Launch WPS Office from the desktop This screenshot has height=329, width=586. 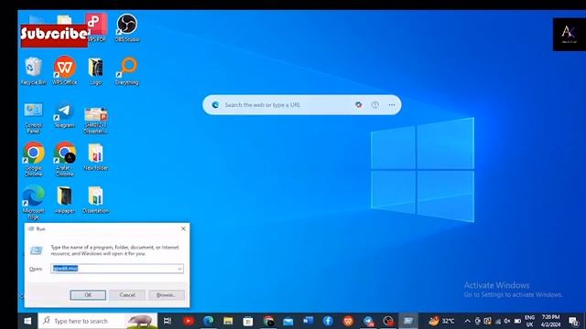pyautogui.click(x=65, y=71)
